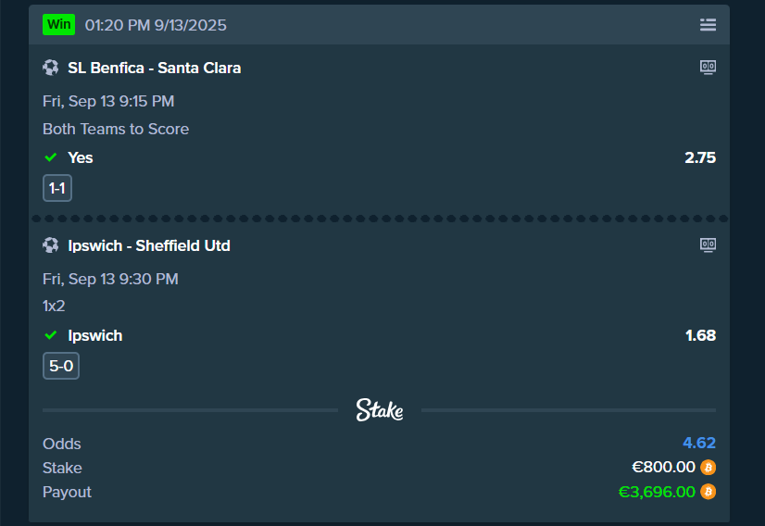Click the soccer ball icon beside SL Benfica

tap(51, 68)
